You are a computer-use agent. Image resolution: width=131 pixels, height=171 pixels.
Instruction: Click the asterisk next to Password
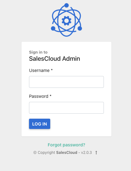point(51,96)
